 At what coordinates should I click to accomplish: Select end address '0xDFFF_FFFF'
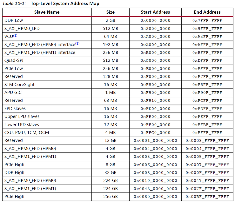click(x=207, y=61)
